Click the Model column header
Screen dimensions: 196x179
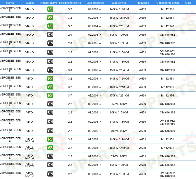pyautogui.click(x=30, y=3)
